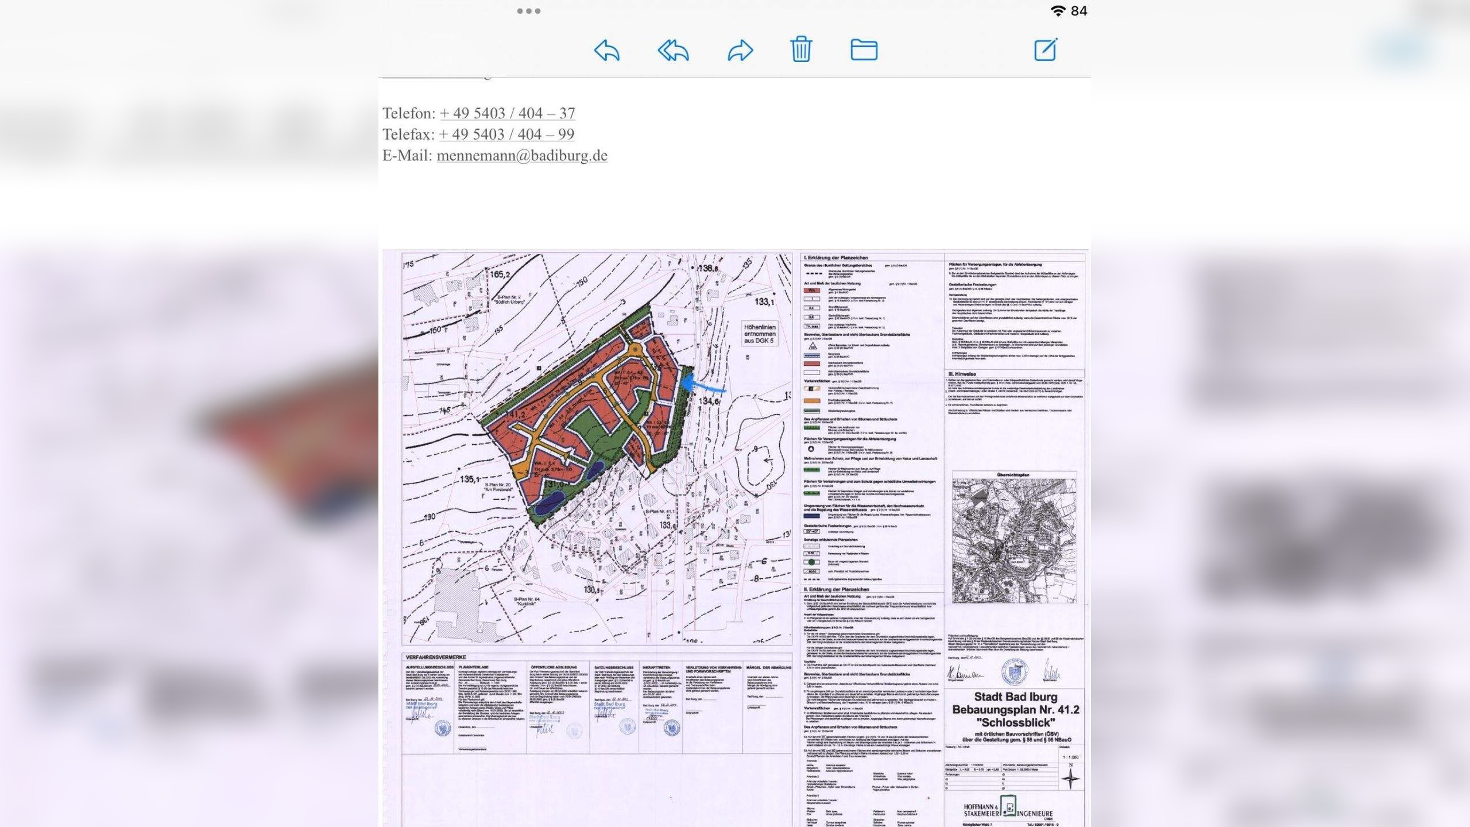This screenshot has width=1470, height=827.
Task: Open the mennemann@badiburg.de email link
Action: click(x=521, y=156)
